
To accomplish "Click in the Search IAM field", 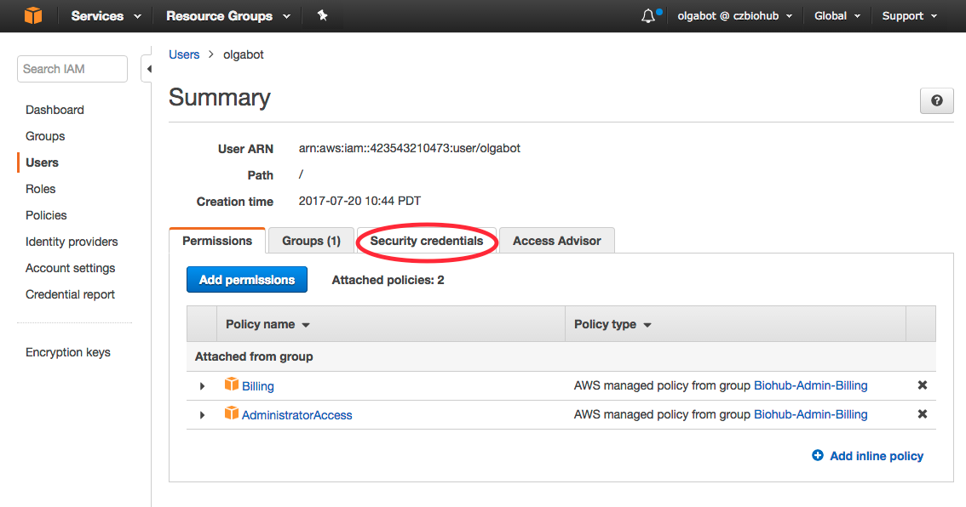I will pos(72,69).
